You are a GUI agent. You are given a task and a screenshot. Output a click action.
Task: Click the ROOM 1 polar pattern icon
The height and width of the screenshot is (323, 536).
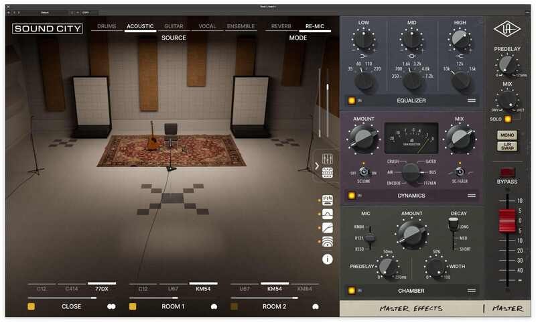(x=214, y=306)
